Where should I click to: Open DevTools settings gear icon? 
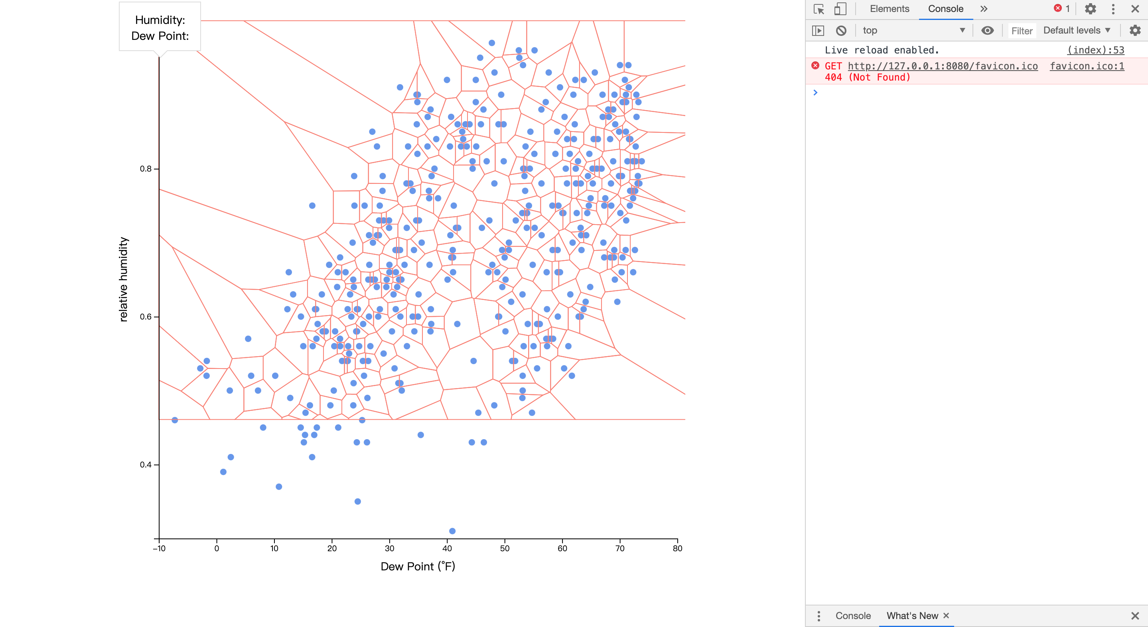point(1090,9)
